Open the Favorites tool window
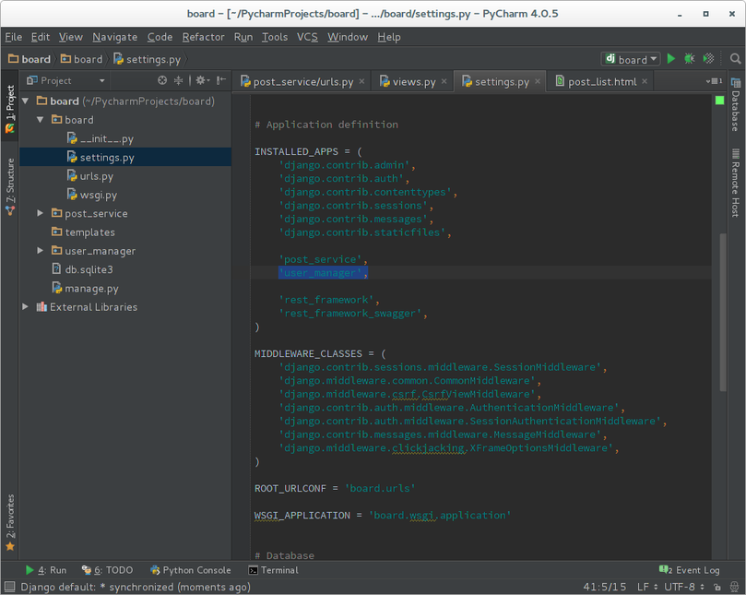This screenshot has width=746, height=595. pyautogui.click(x=10, y=522)
